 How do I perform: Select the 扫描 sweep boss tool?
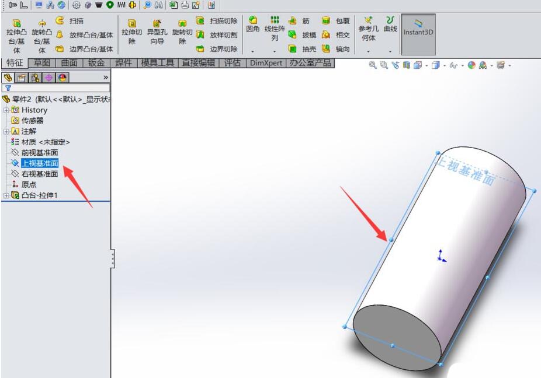click(x=70, y=21)
